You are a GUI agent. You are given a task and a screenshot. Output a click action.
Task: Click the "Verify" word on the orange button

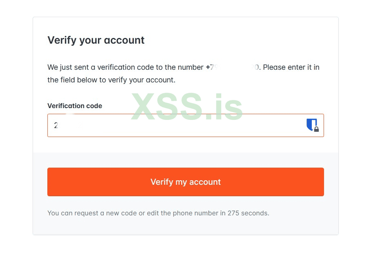tap(162, 182)
